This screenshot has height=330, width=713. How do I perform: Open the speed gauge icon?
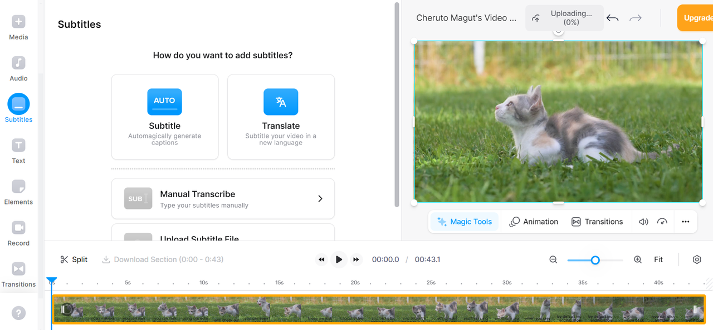[x=662, y=222]
